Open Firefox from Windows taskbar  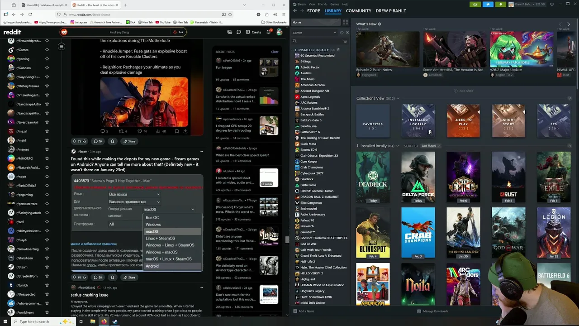(x=104, y=321)
